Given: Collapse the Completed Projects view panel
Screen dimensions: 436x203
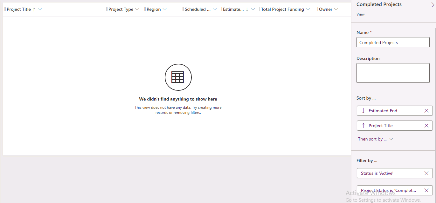Looking at the screenshot, I should 433,5.
